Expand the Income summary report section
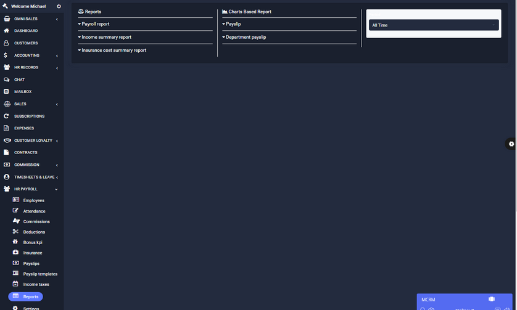 tap(104, 37)
